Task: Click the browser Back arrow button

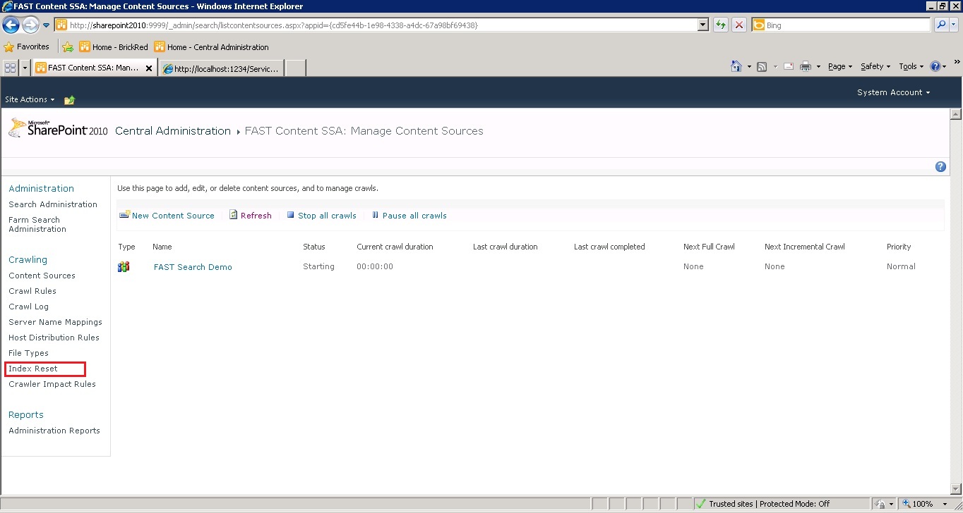Action: click(11, 25)
